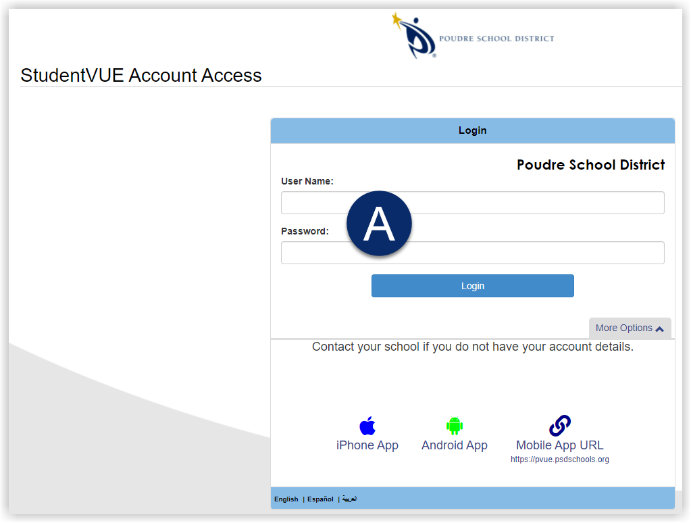Click the Password label
Image resolution: width=691 pixels, height=523 pixels.
305,231
